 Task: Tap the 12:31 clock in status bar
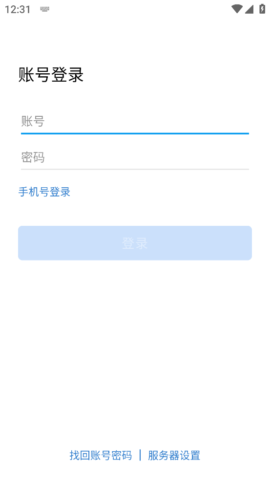pyautogui.click(x=18, y=9)
